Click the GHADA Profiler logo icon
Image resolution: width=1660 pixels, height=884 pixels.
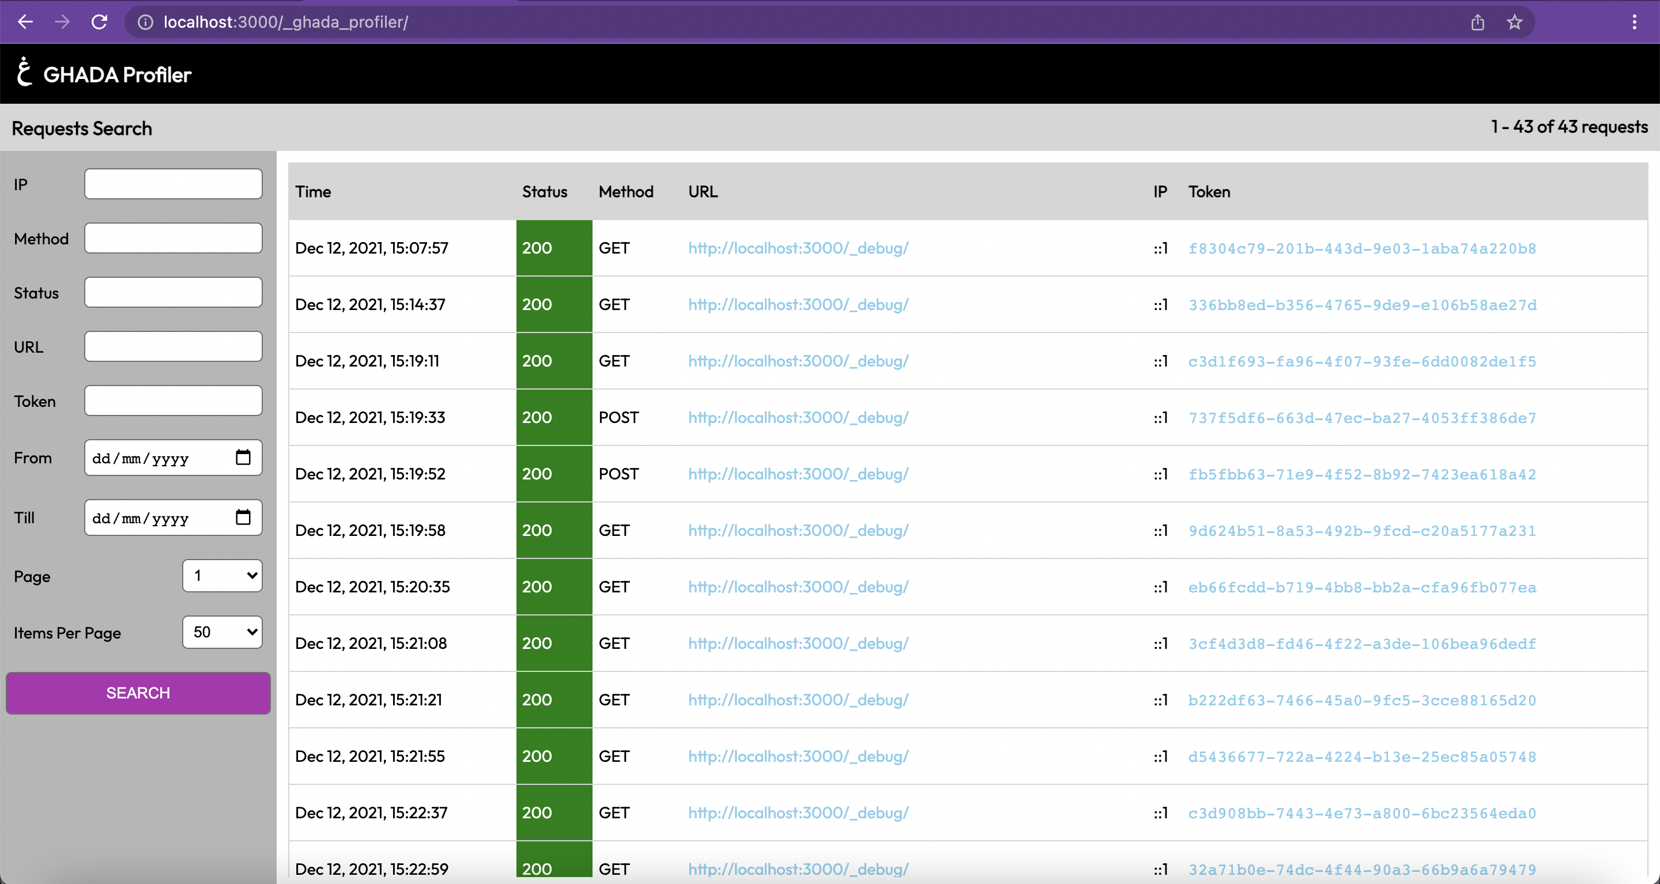(24, 72)
